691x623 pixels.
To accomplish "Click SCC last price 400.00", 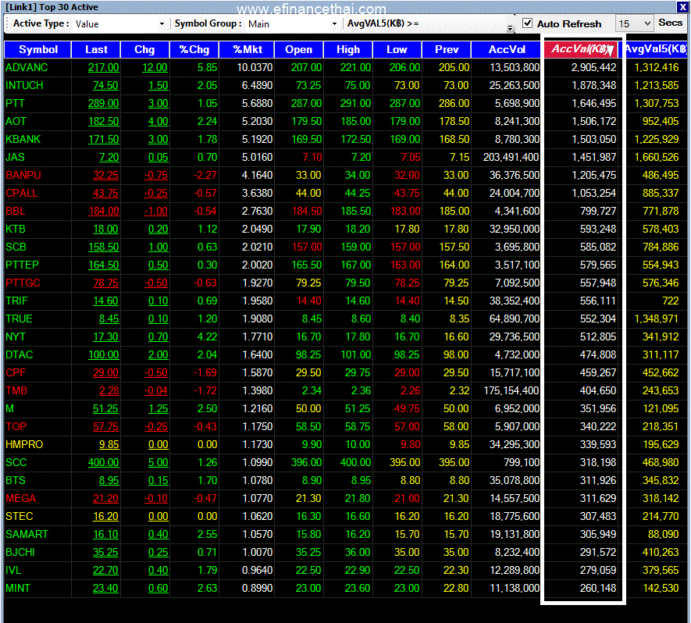I will (104, 463).
